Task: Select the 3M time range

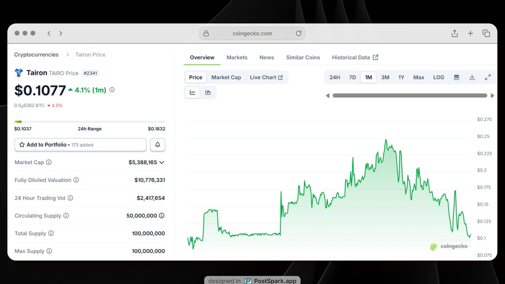Action: pyautogui.click(x=385, y=77)
